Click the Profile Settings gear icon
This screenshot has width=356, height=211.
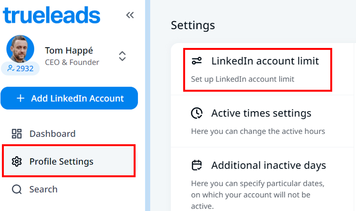(x=17, y=162)
